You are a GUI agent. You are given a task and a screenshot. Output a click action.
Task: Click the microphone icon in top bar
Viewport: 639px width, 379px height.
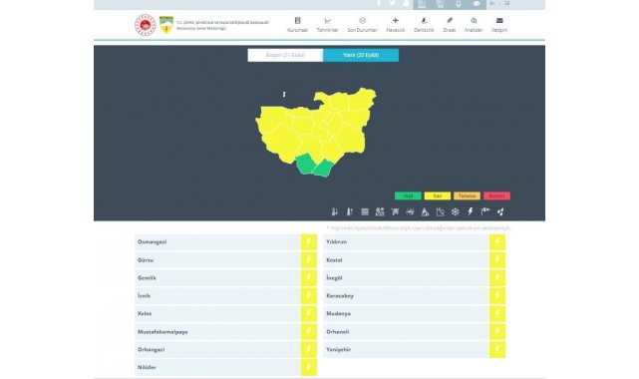pos(459,4)
